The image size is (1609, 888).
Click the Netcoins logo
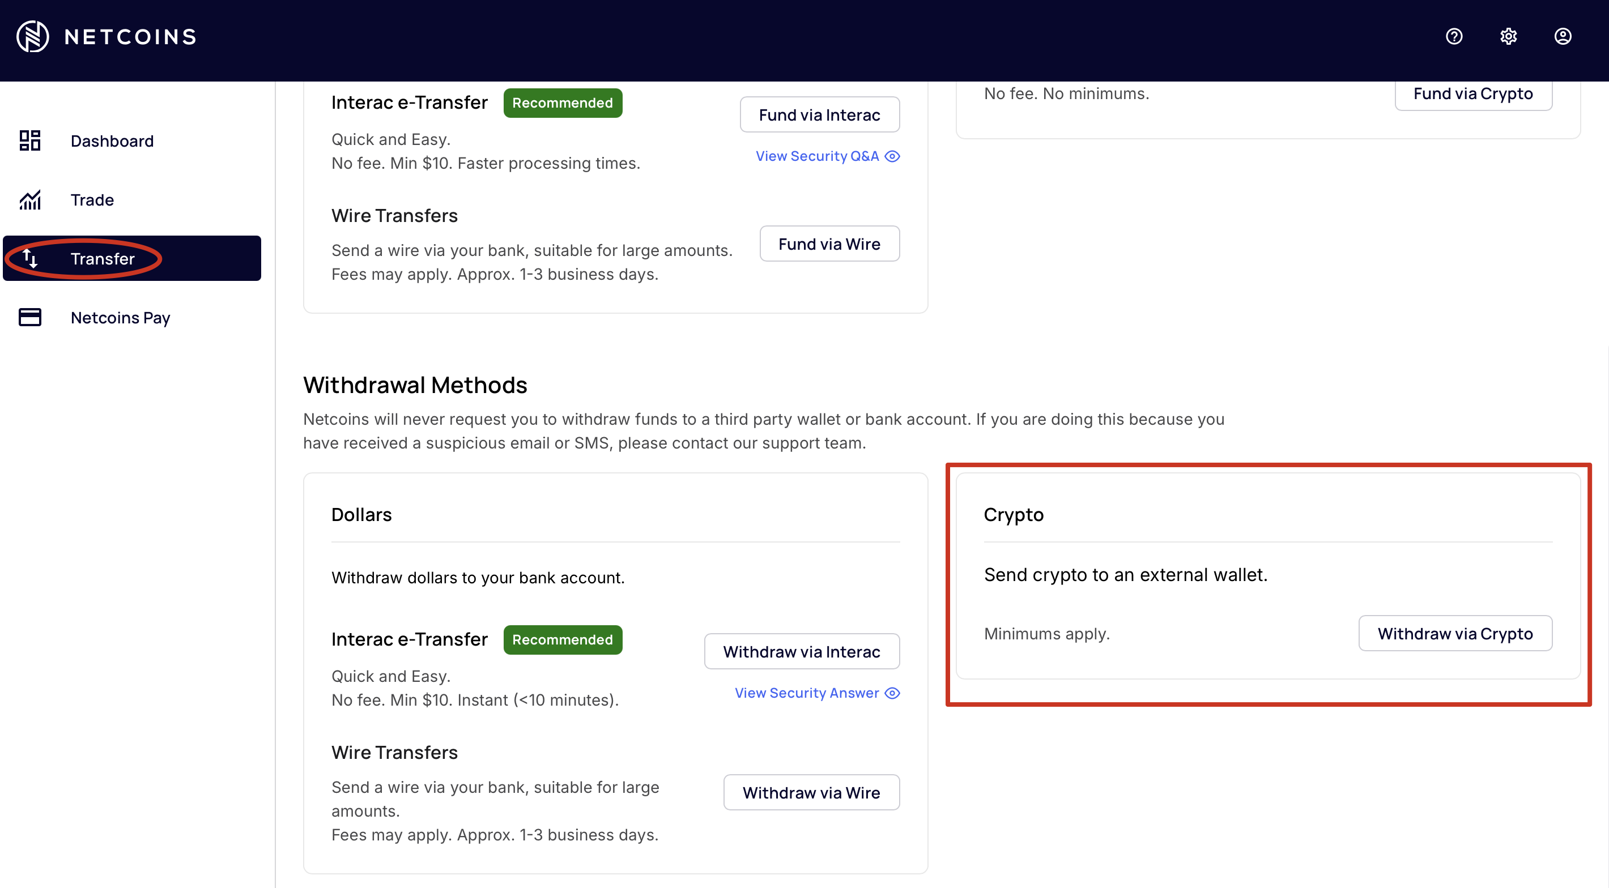[105, 36]
